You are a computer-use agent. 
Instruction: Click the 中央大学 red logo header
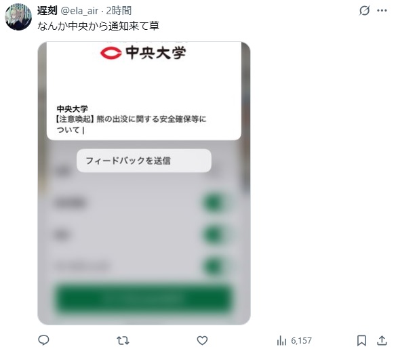pos(143,53)
